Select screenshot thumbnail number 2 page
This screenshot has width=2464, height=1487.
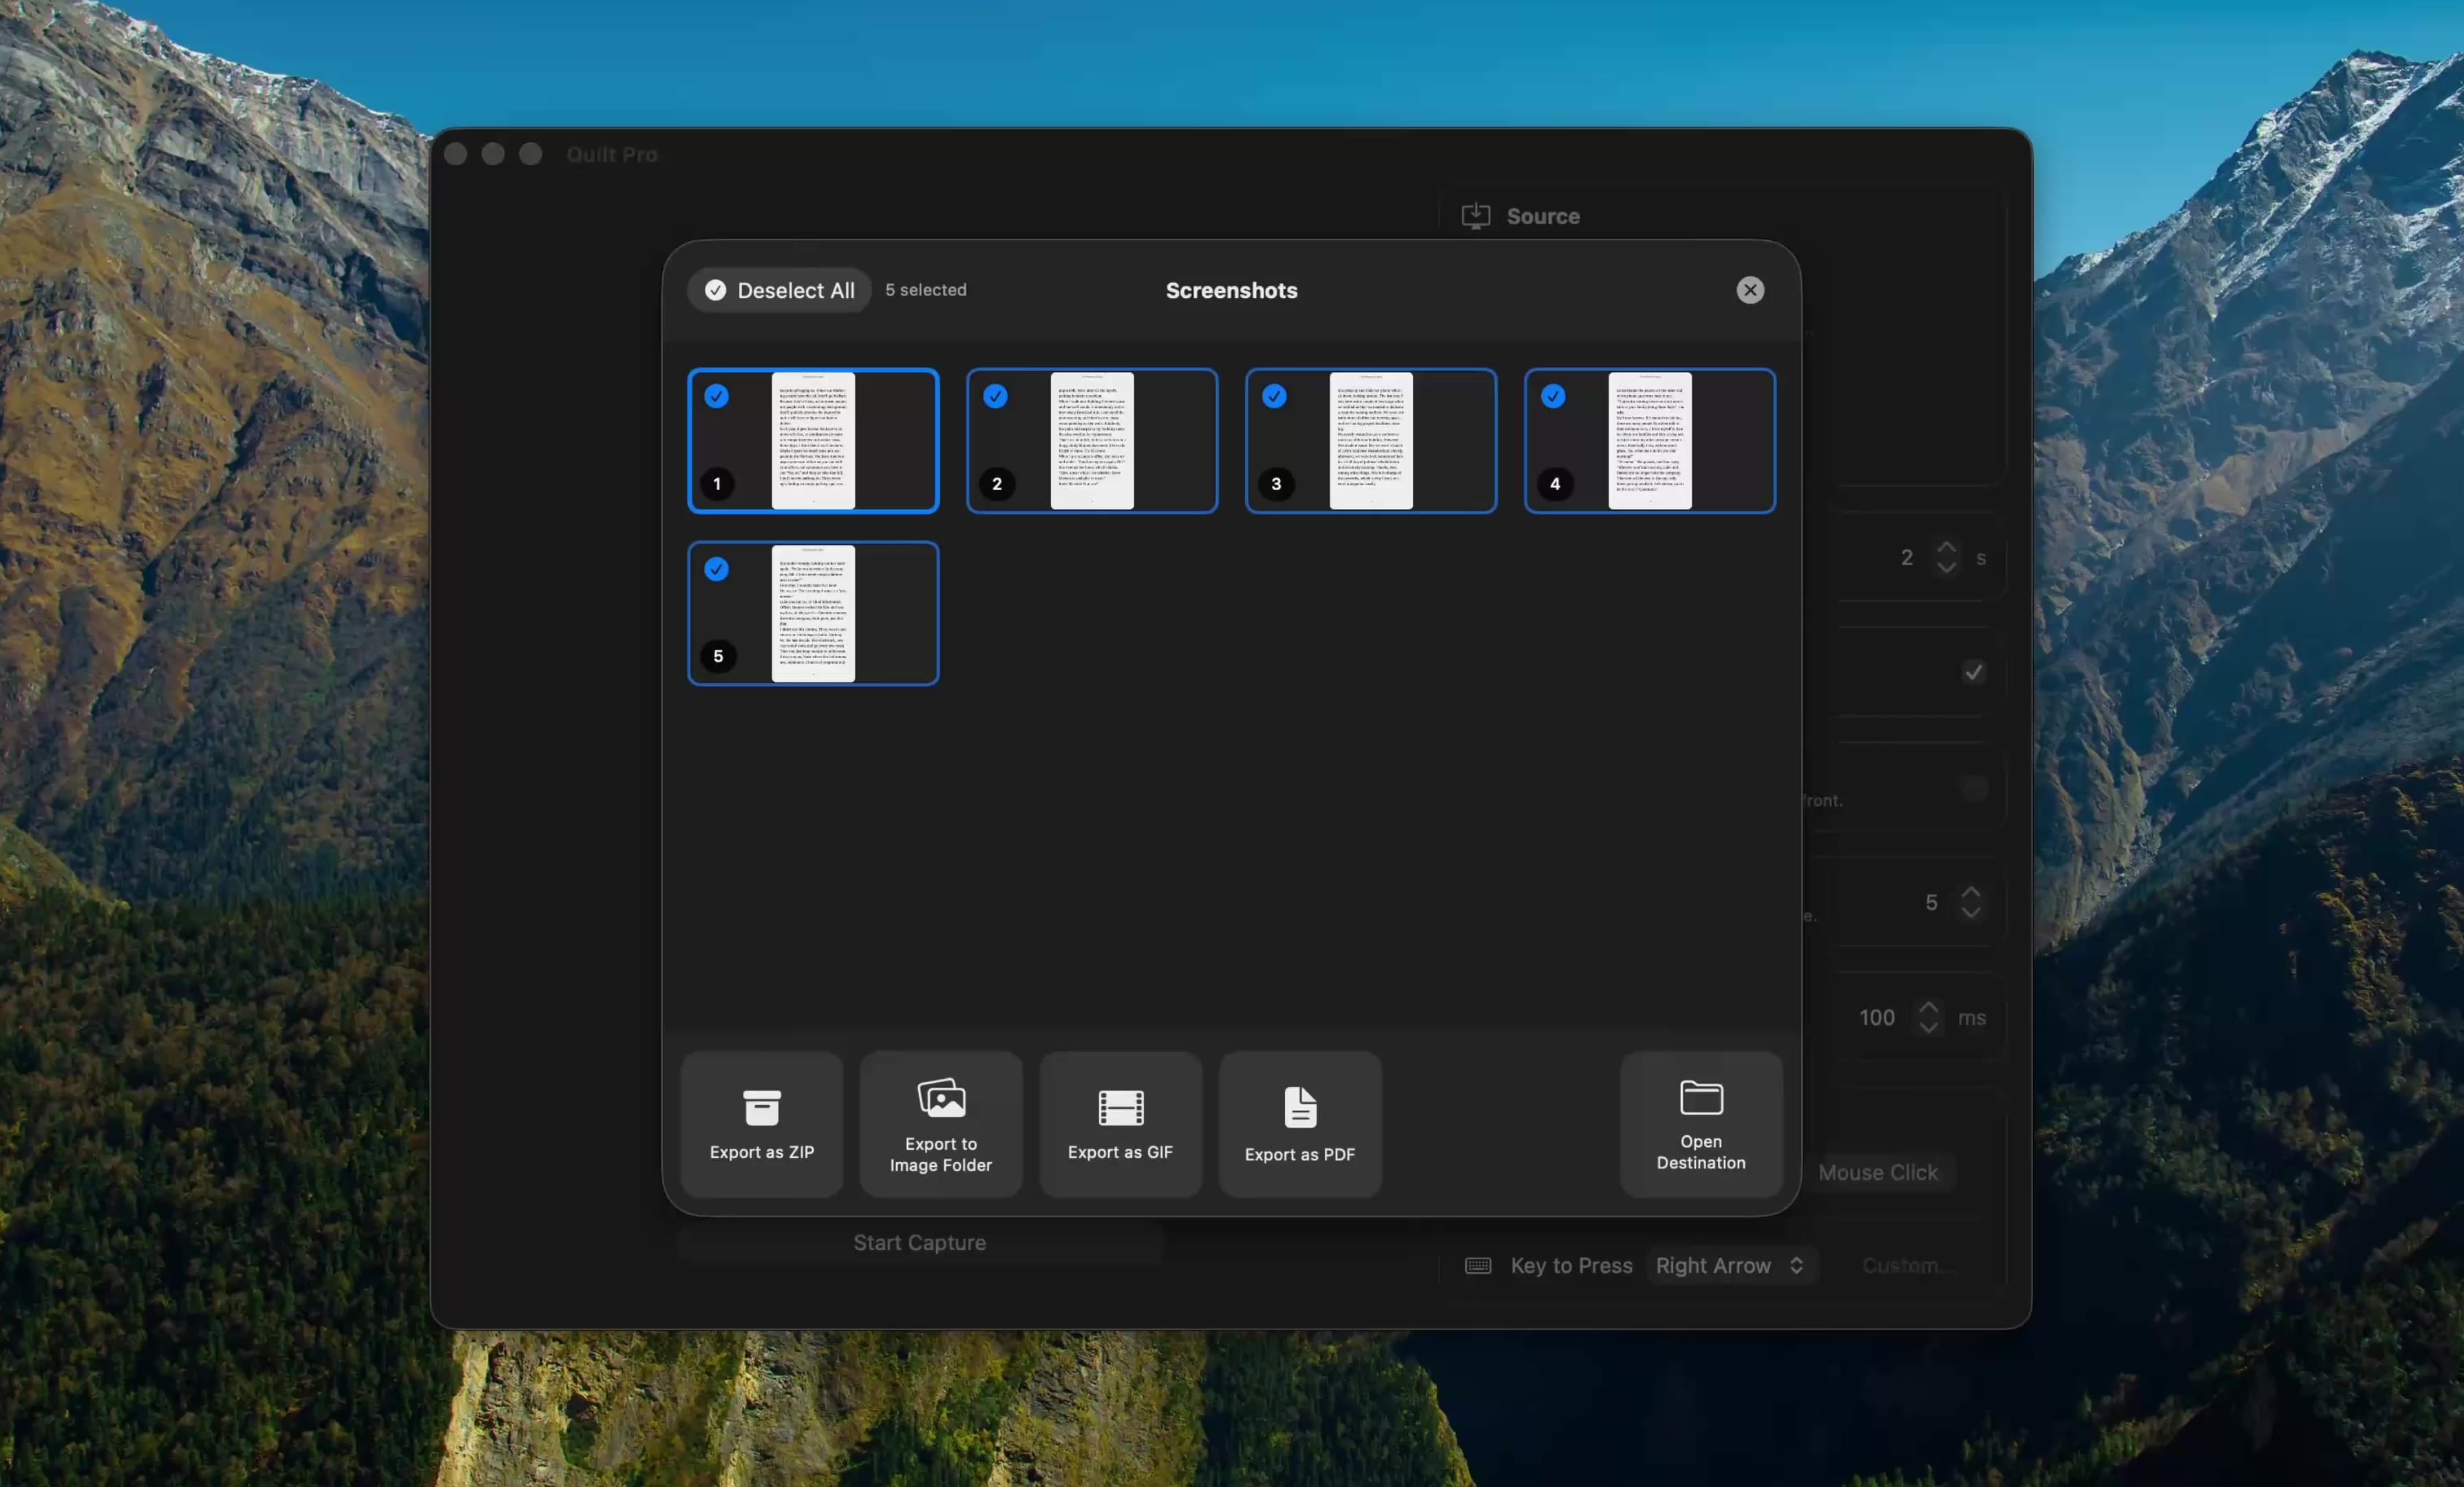(x=1092, y=441)
